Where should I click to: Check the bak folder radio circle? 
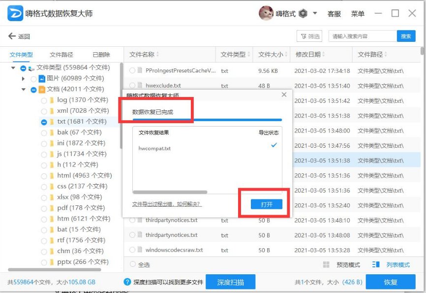click(44, 133)
